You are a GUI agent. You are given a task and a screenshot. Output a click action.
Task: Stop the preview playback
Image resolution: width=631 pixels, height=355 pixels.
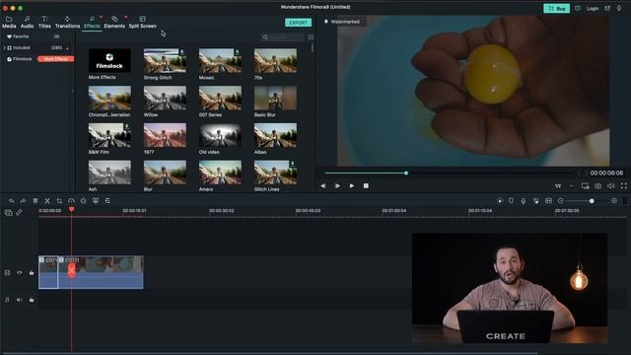366,186
